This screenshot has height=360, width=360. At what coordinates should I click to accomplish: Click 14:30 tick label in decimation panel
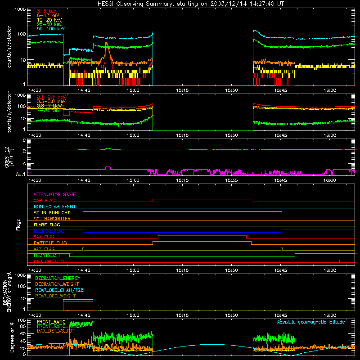tap(35, 315)
